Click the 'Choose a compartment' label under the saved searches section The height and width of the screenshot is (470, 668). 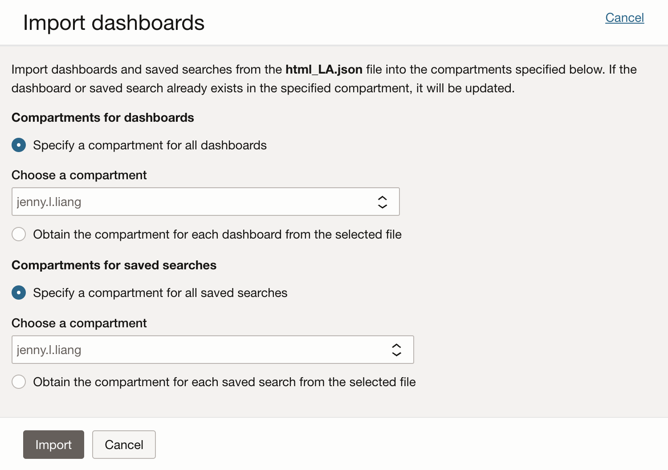click(79, 323)
